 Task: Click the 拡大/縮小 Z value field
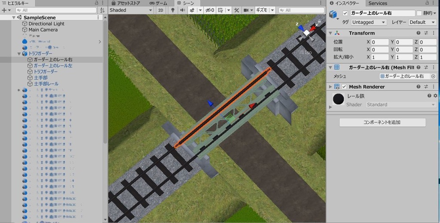click(x=428, y=57)
